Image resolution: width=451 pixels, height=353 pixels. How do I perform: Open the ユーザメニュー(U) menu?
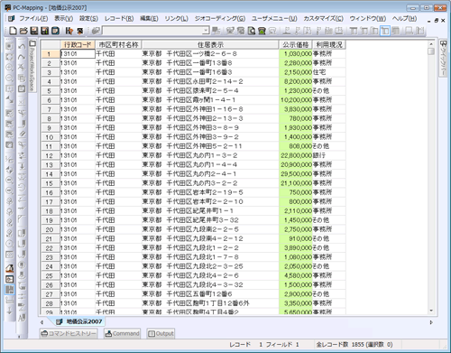click(x=274, y=19)
